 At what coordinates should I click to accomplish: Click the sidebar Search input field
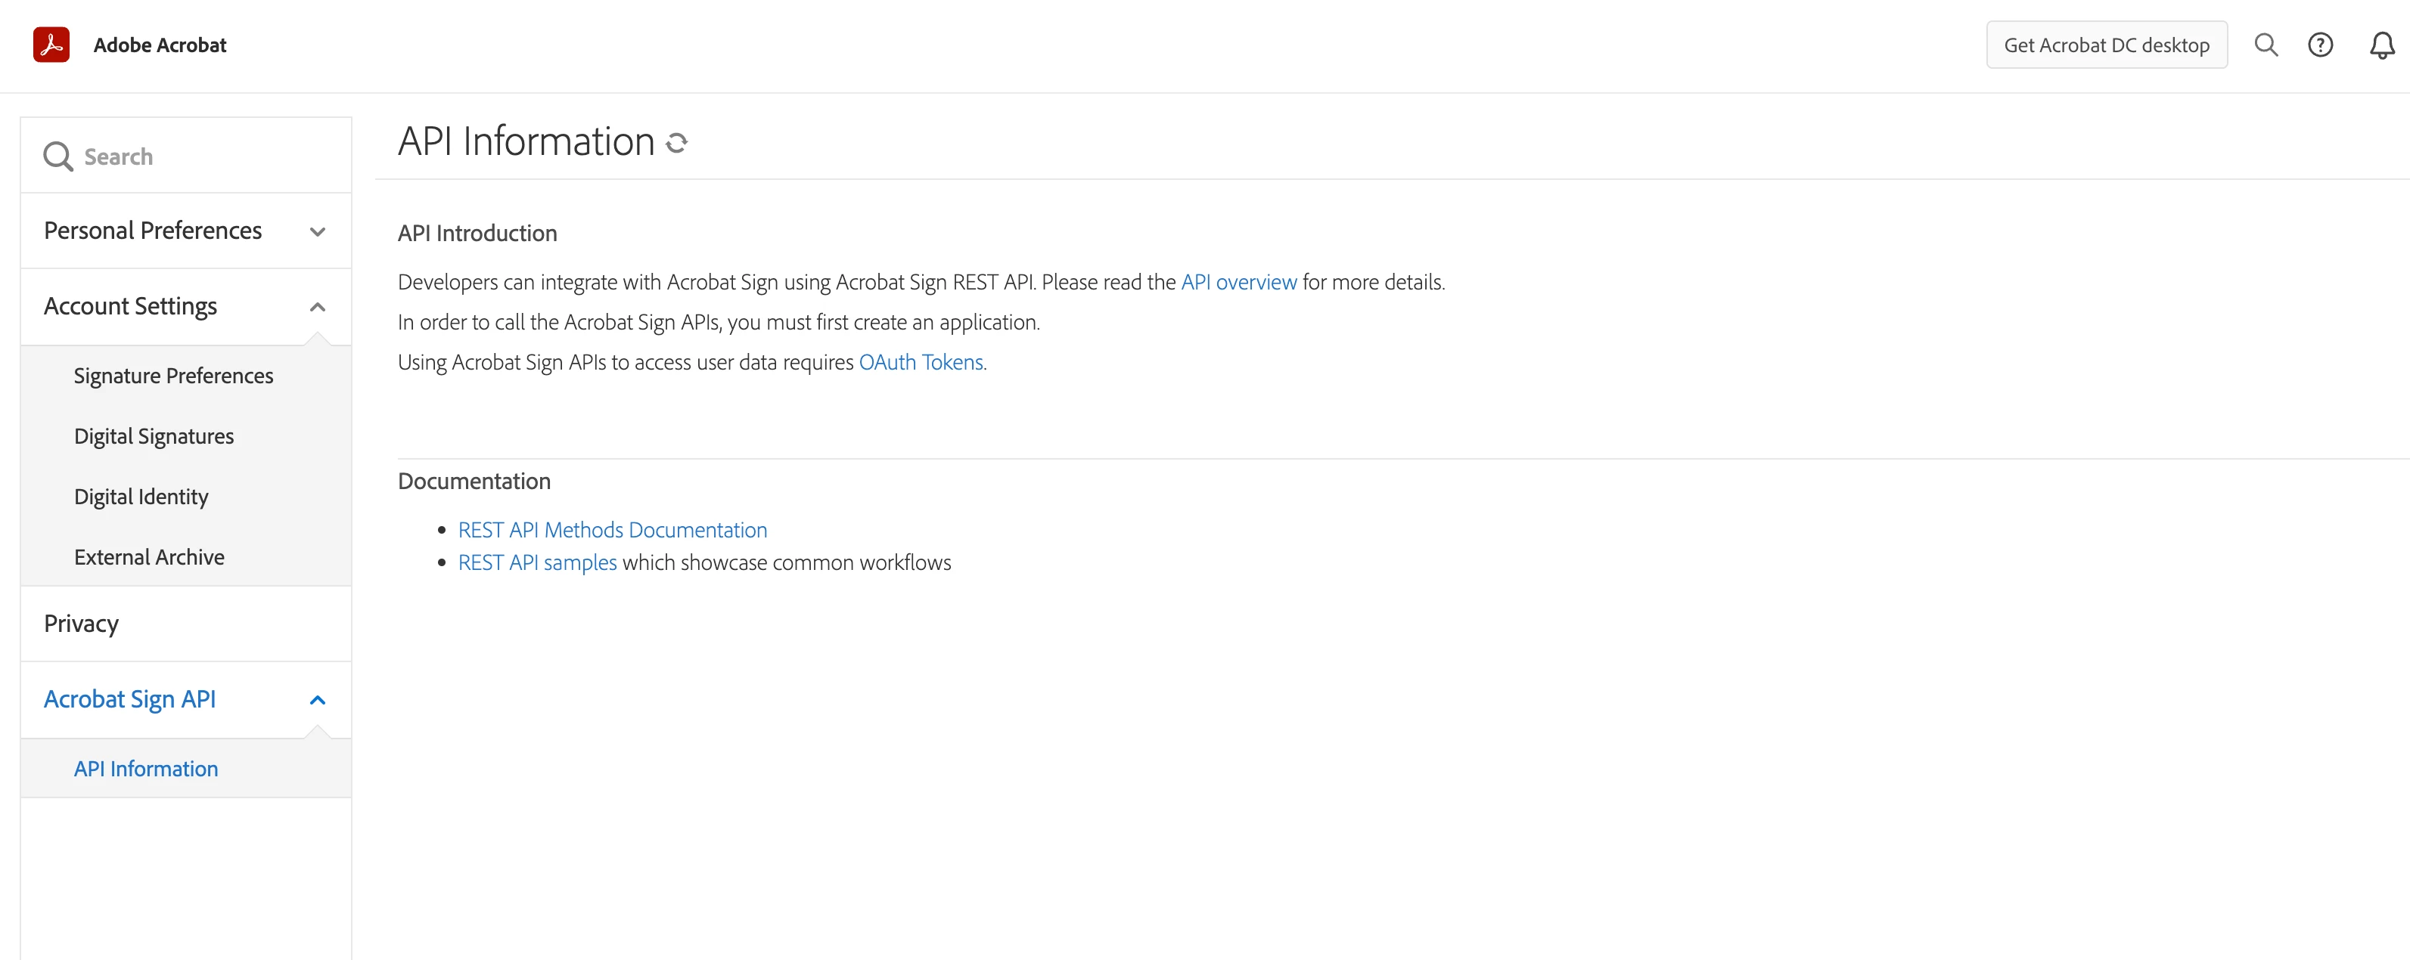206,156
